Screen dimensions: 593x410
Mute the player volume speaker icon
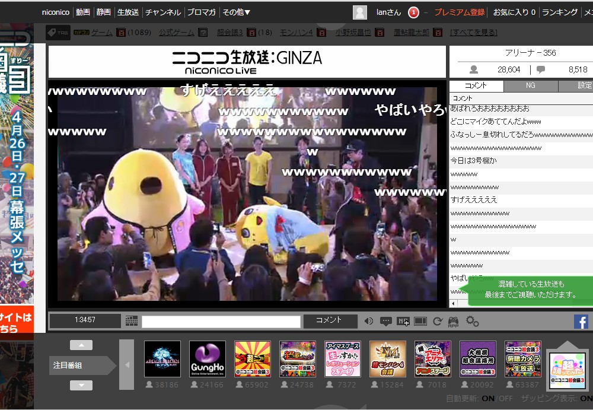[369, 321]
